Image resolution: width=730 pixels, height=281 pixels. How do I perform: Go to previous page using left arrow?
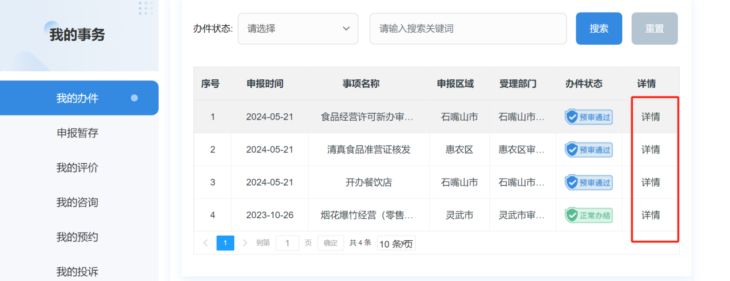coord(206,243)
